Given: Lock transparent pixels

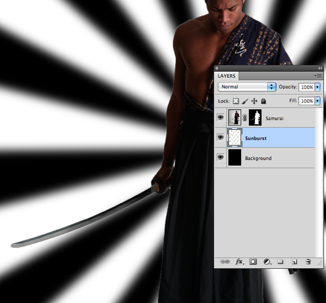Looking at the screenshot, I should pos(236,101).
